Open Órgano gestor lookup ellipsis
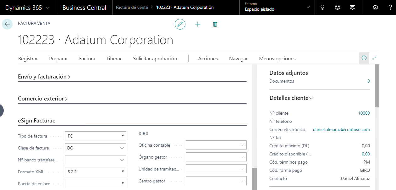 point(243,157)
